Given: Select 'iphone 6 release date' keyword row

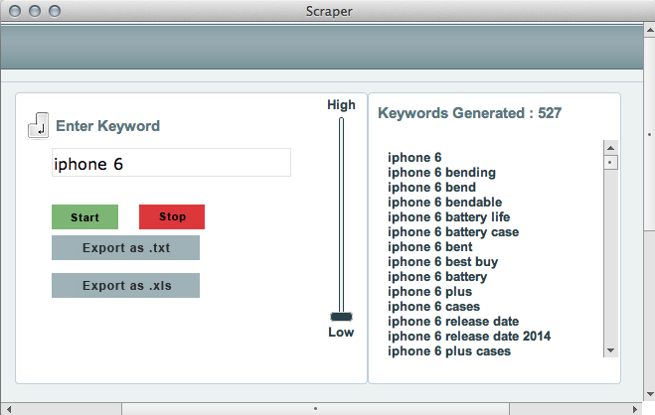Looking at the screenshot, I should [x=453, y=322].
